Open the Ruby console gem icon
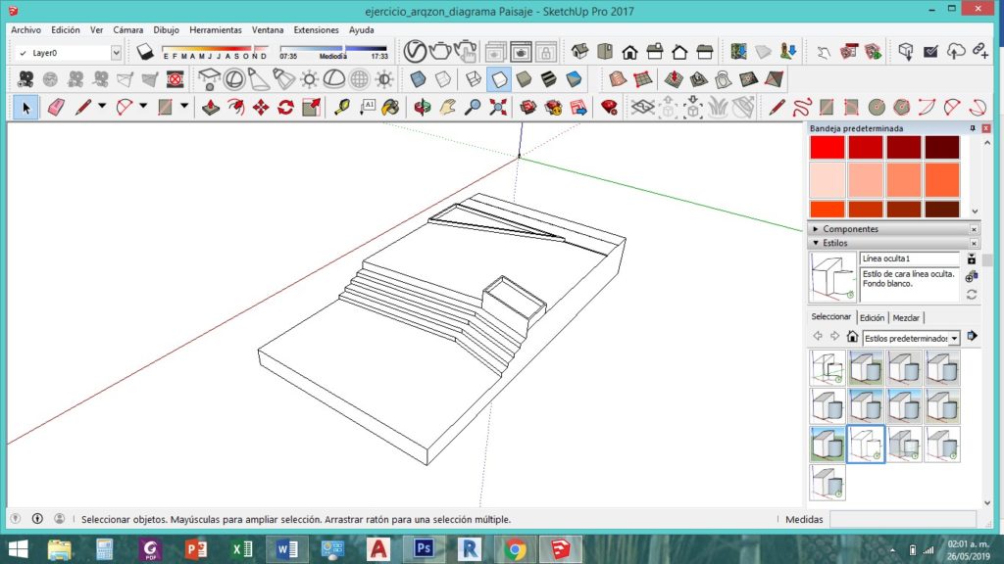The width and height of the screenshot is (1004, 564). [x=609, y=108]
